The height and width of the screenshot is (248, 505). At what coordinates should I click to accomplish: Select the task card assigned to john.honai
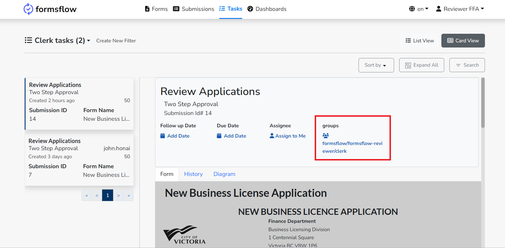[x=79, y=160]
